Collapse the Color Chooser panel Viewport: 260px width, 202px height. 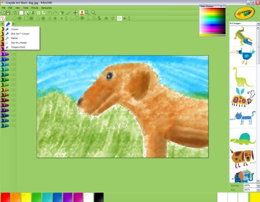pos(221,6)
